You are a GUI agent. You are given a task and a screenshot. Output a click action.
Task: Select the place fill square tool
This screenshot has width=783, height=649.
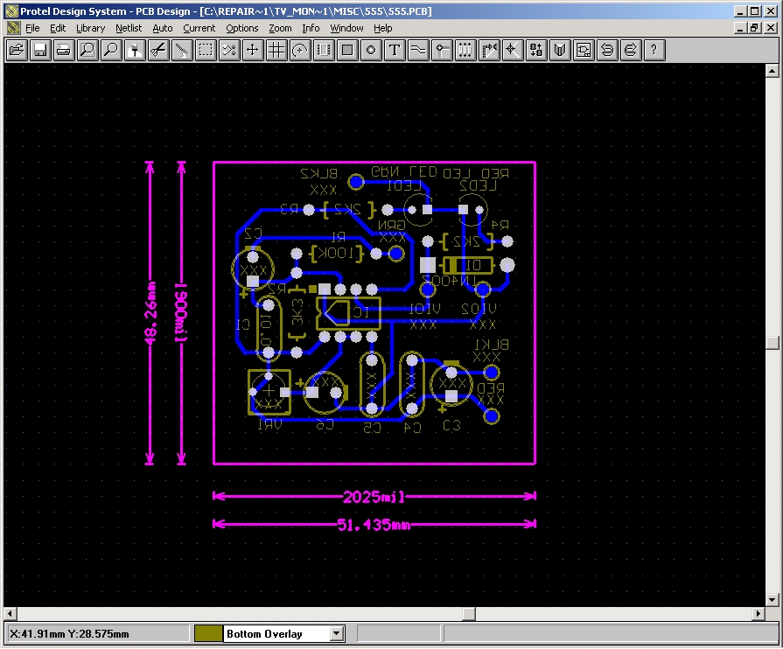tap(346, 50)
